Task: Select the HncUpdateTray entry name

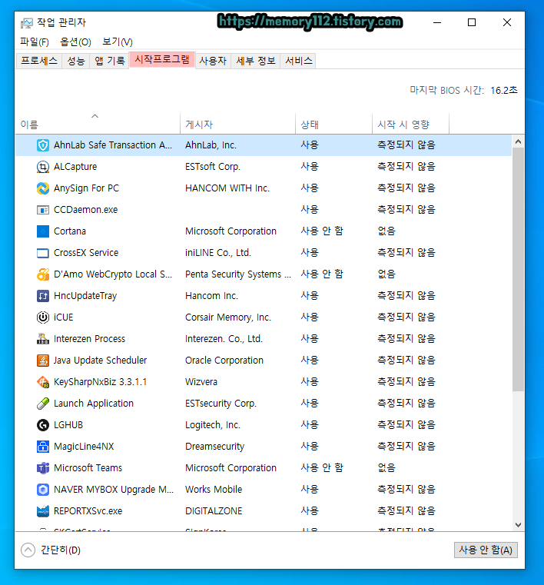Action: [85, 296]
